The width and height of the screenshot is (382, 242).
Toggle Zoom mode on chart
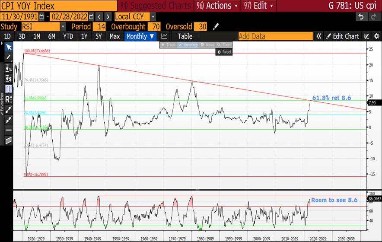(224, 45)
